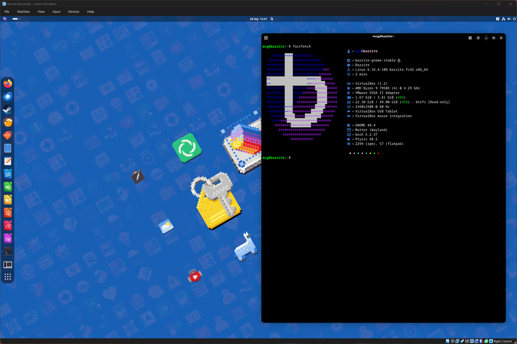Click the blue down-arrow icon beside Right Control
Screen dimensions: 517x344
coord(491,341)
